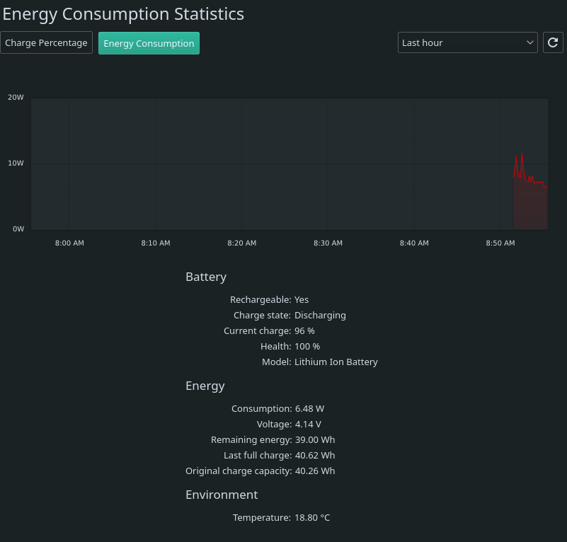Click the 8:50 AM time axis label
Image resolution: width=567 pixels, height=542 pixels.
[500, 243]
